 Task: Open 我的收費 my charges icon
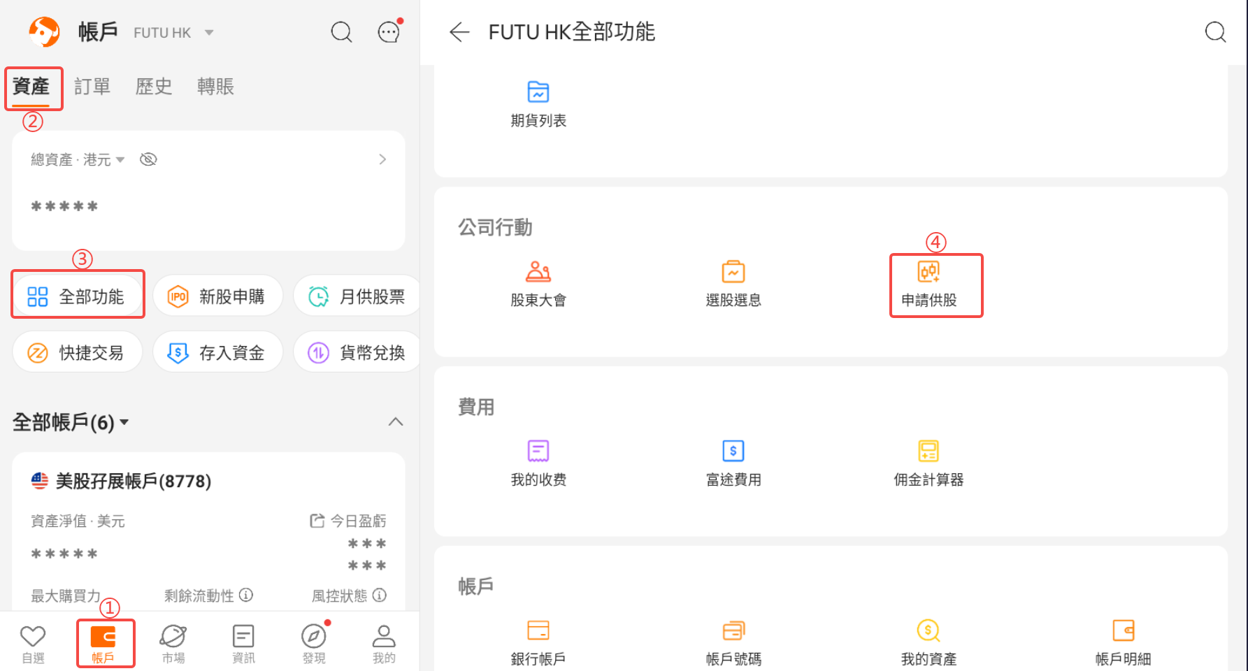coord(538,451)
